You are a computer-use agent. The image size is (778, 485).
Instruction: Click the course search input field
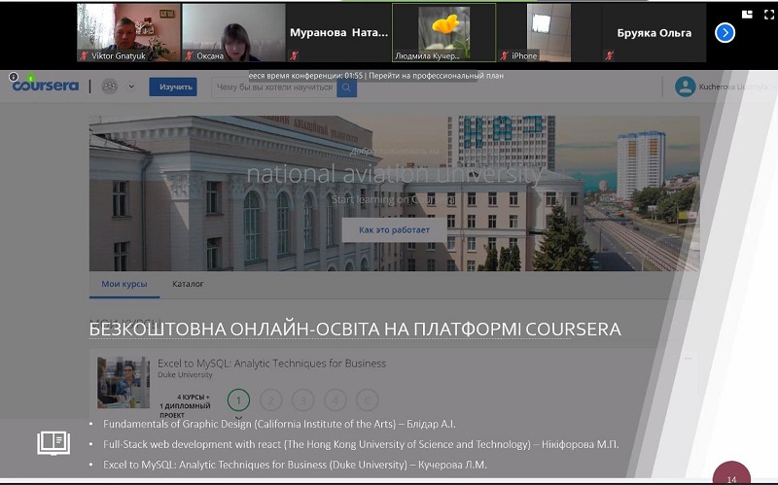(x=274, y=87)
